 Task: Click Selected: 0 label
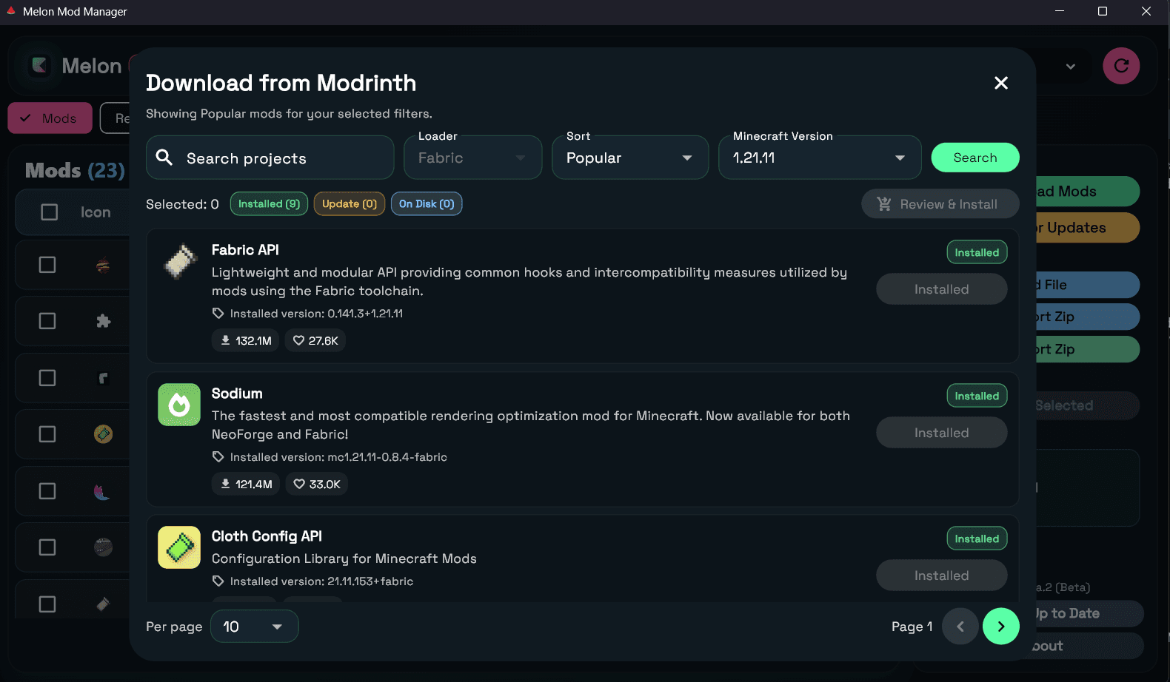[x=182, y=204]
